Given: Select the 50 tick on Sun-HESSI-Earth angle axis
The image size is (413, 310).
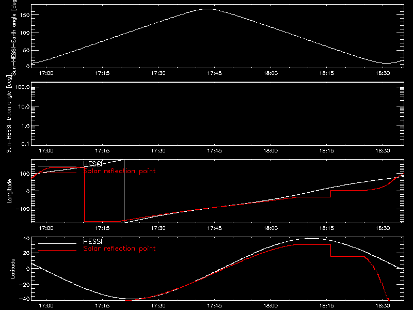Looking at the screenshot, I should pyautogui.click(x=26, y=50).
